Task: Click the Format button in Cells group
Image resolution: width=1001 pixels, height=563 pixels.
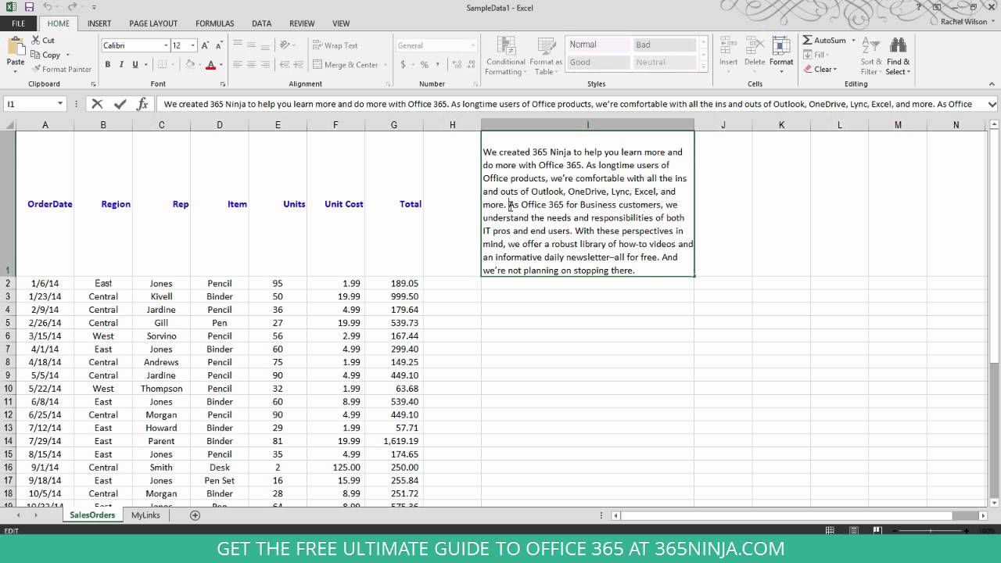Action: click(x=781, y=55)
